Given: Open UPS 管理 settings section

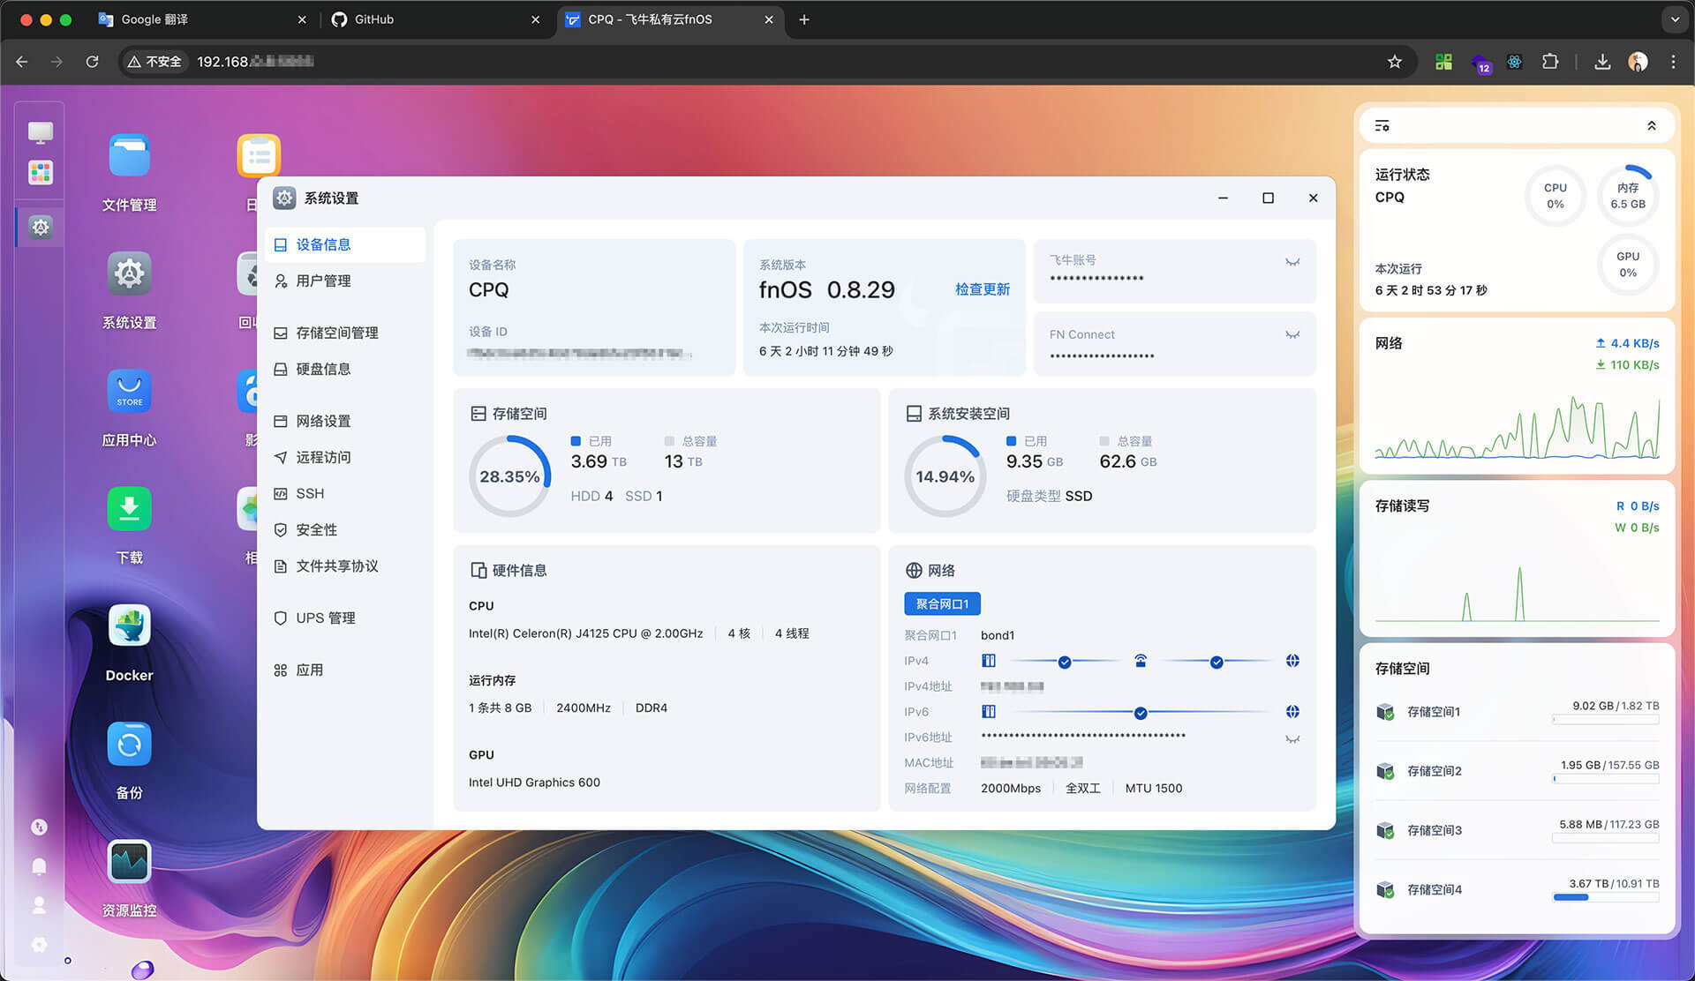Looking at the screenshot, I should 345,618.
